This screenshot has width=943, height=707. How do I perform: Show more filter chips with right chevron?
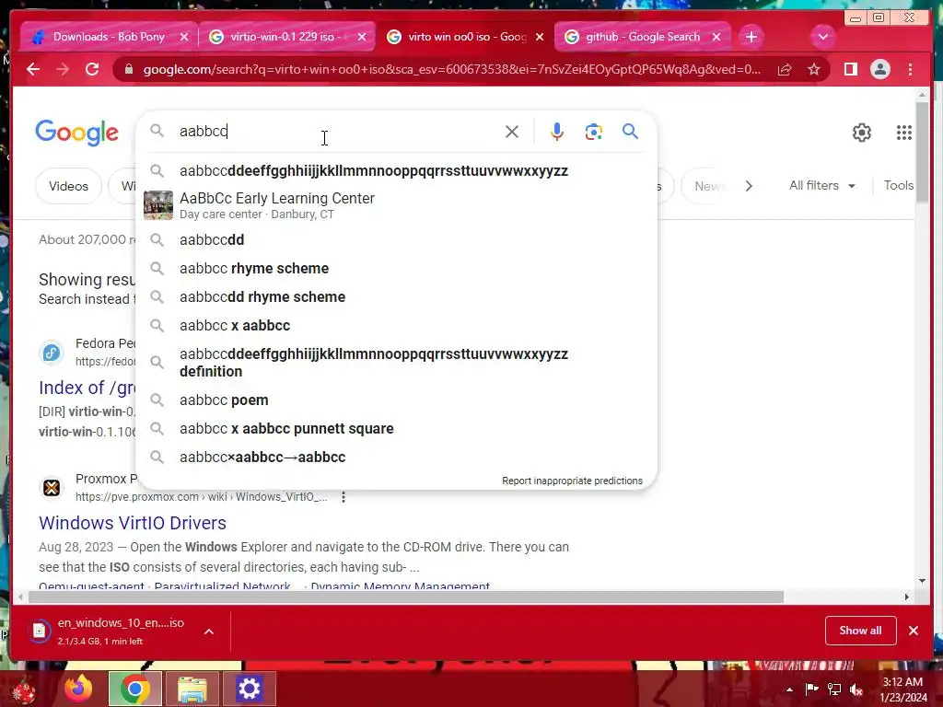click(x=749, y=186)
